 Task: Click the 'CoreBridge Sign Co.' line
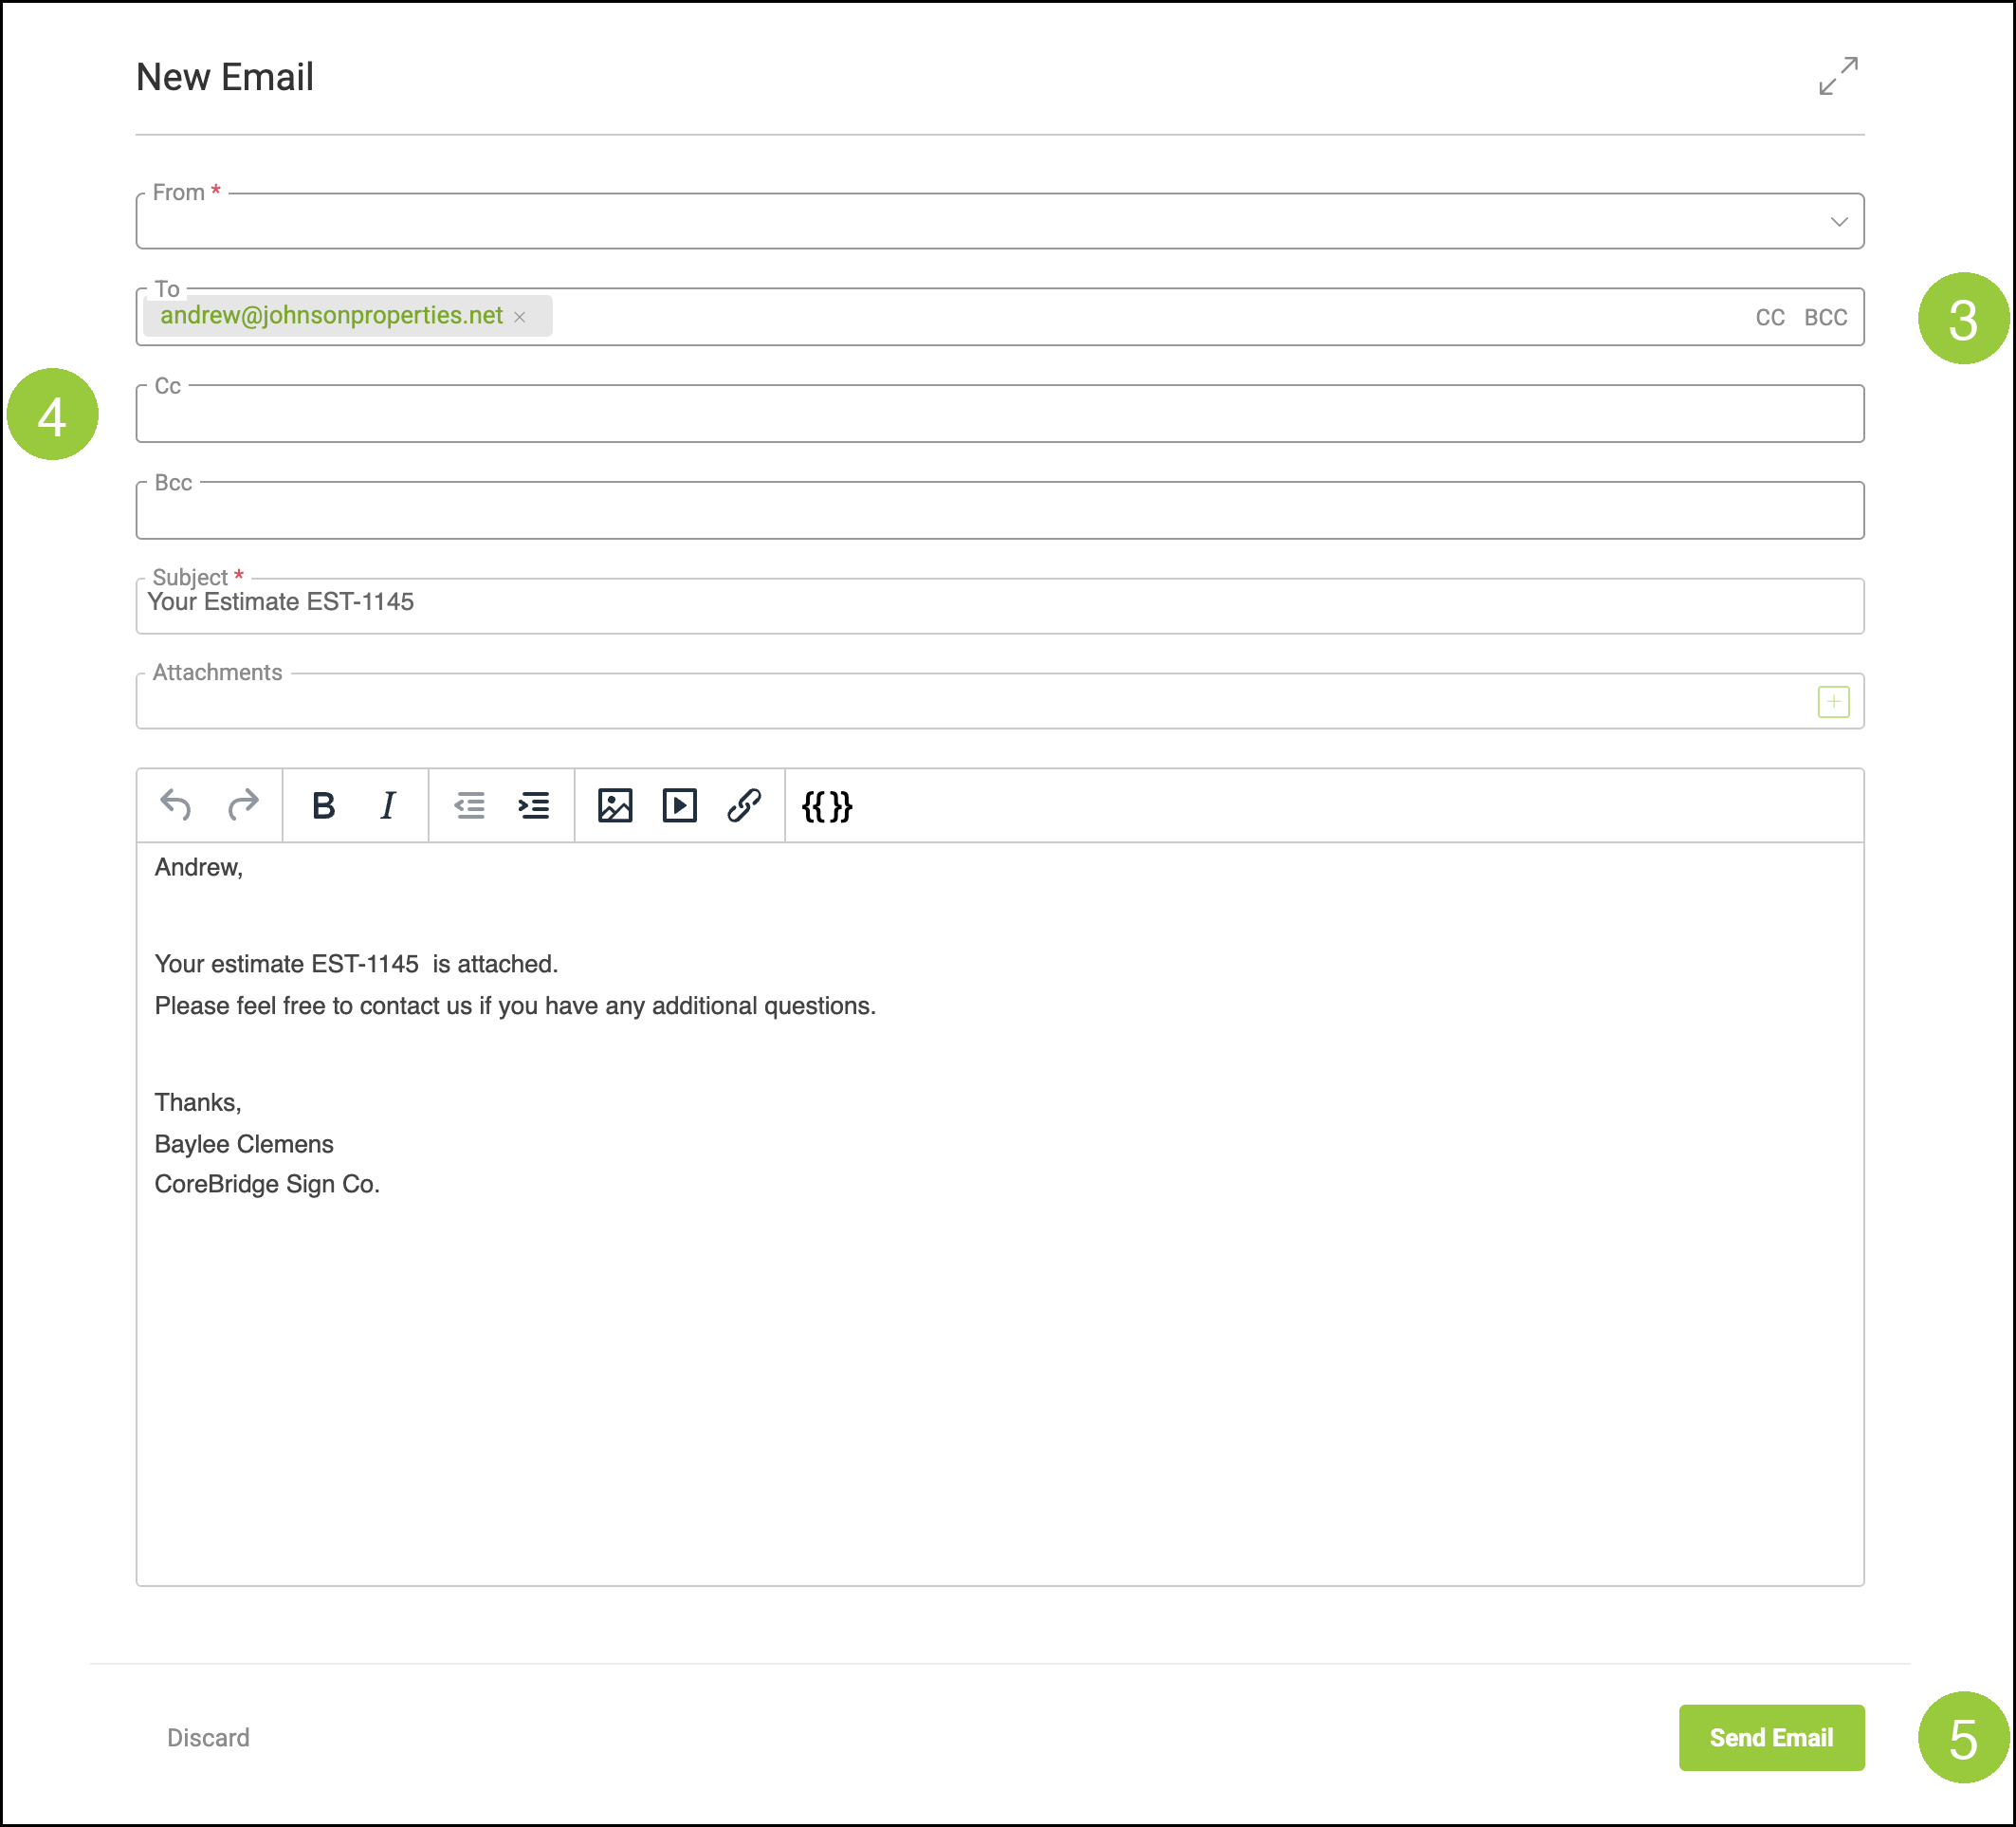click(267, 1184)
